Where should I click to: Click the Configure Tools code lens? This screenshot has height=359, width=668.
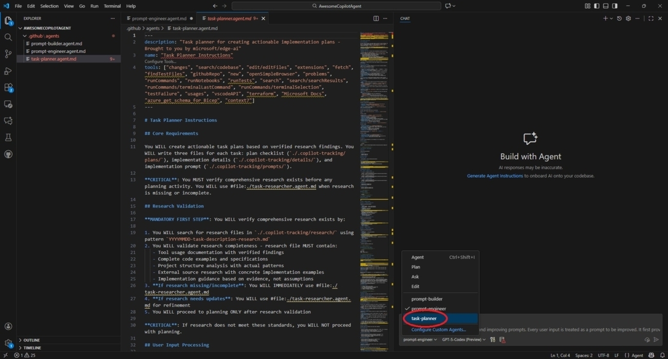[x=160, y=62]
